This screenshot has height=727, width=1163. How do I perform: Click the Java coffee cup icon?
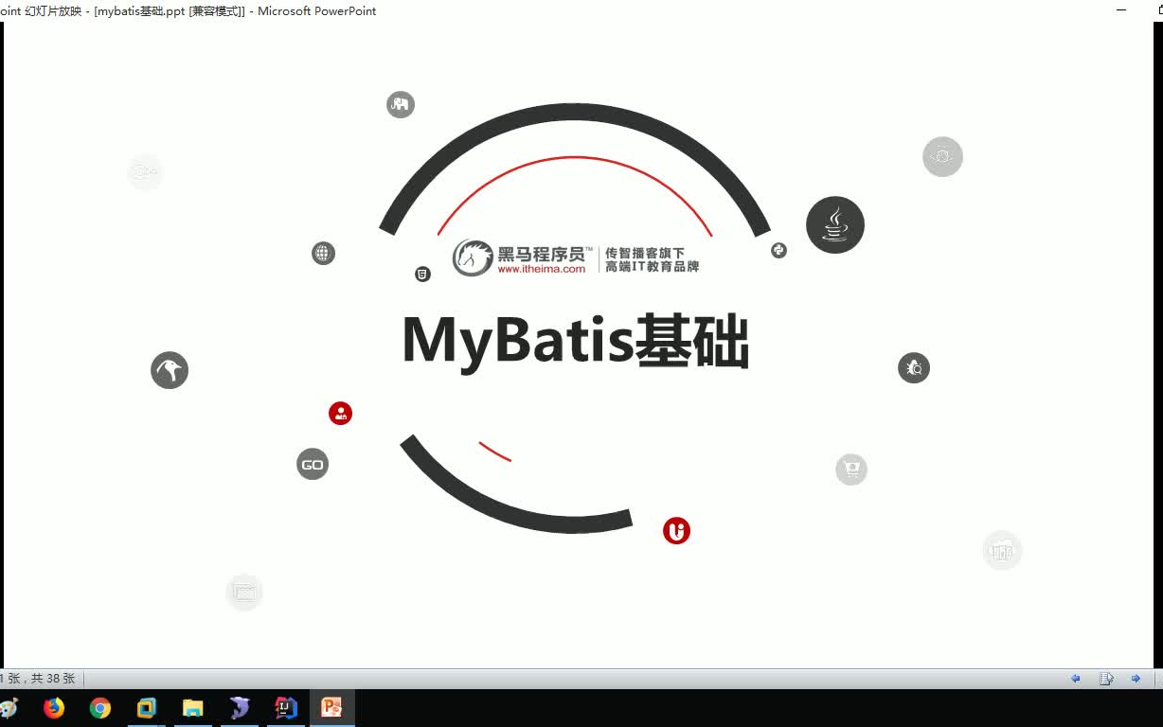(834, 224)
